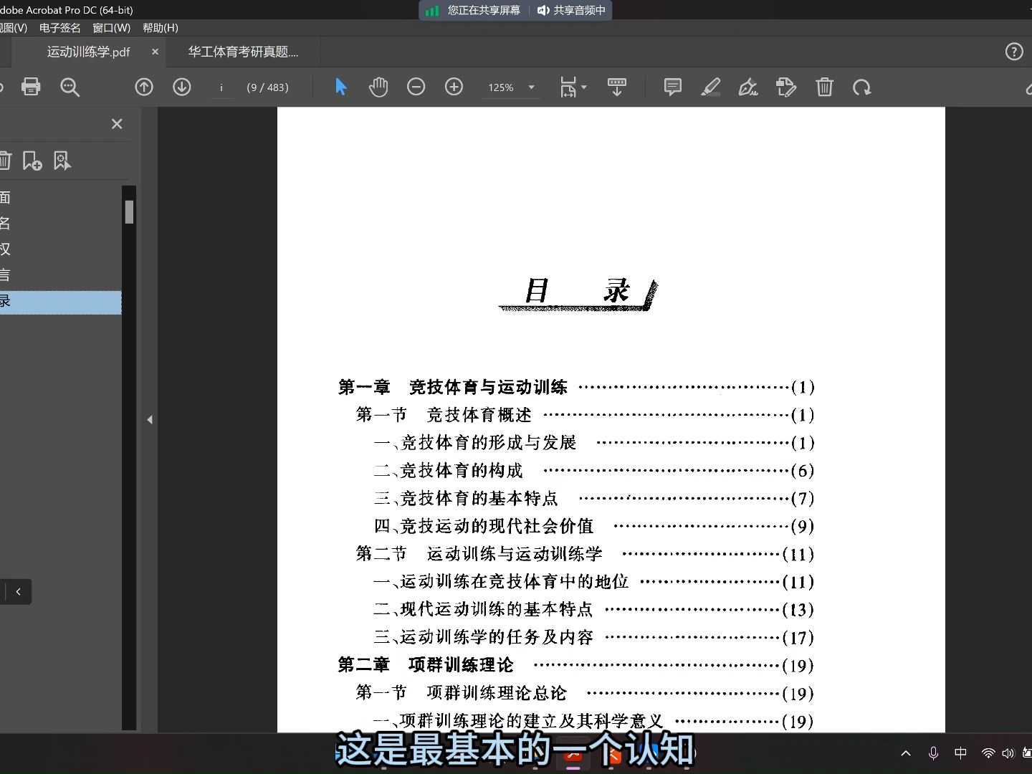The width and height of the screenshot is (1032, 774).
Task: Click the bookmarks panel scrollbar thumb
Action: pos(129,212)
